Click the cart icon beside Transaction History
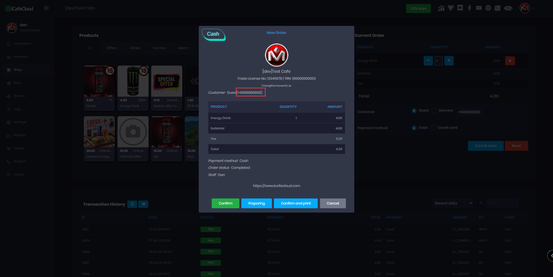Image resolution: width=553 pixels, height=277 pixels. tap(143, 204)
